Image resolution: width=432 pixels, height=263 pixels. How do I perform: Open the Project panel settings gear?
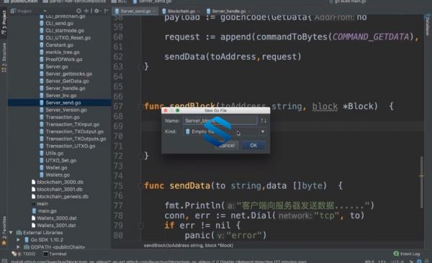pyautogui.click(x=96, y=11)
